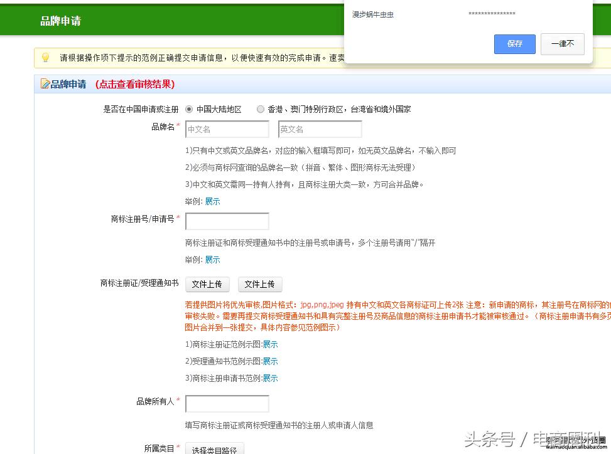Click the 商标注册号/申请号 input field
Viewport: 611px width, 454px height.
pyautogui.click(x=227, y=221)
